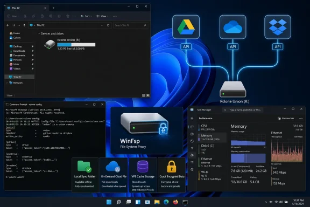
Task: Cut the selected item in File Explorer toolbar
Action: [25, 16]
